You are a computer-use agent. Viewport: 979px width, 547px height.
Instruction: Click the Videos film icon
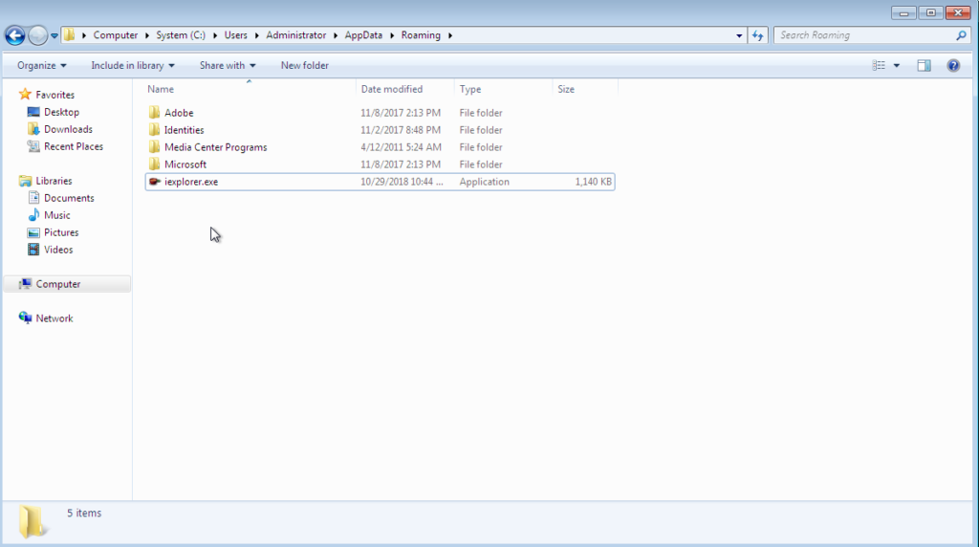(x=33, y=250)
